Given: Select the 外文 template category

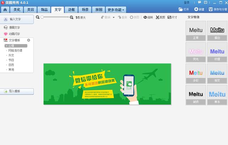Looking at the screenshot, I should pos(11,55).
